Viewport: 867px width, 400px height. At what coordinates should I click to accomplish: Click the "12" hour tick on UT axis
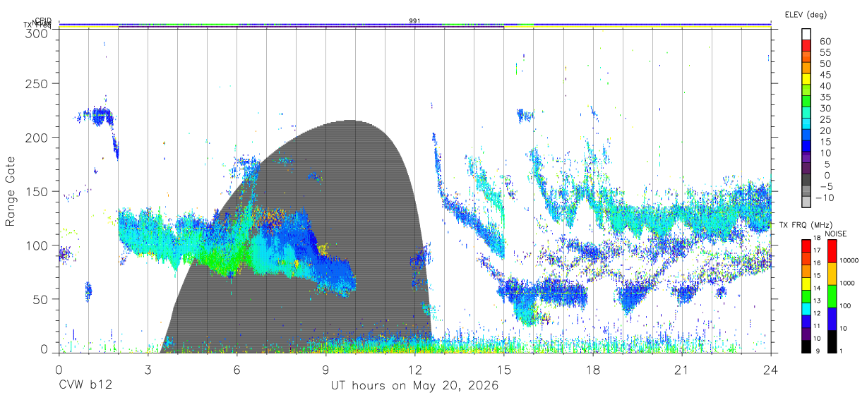pos(414,370)
